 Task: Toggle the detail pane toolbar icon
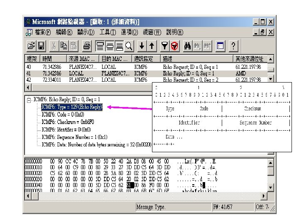[x=110, y=46]
